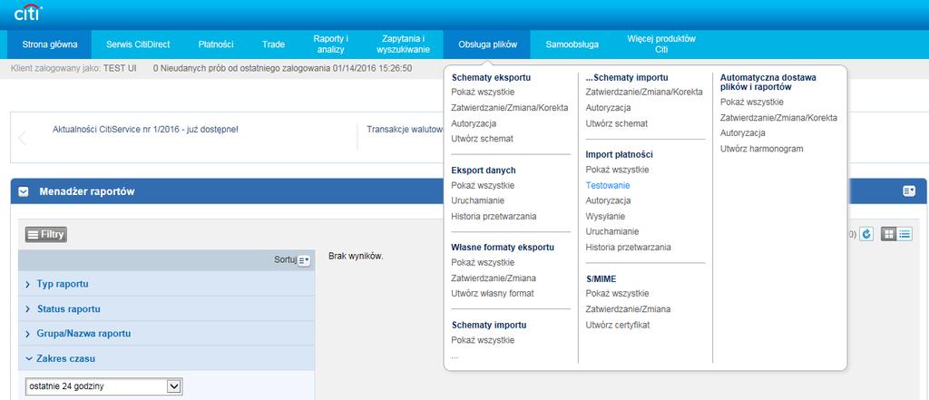The height and width of the screenshot is (400, 929).
Task: Open Menadżer raportów panel options menu
Action: (909, 190)
